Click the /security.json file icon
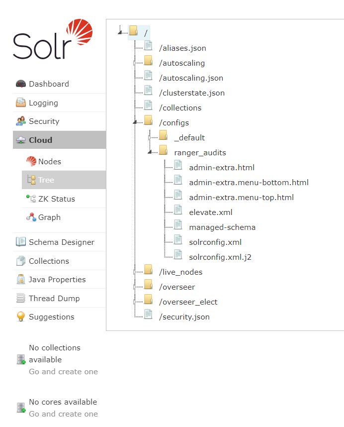The width and height of the screenshot is (344, 427). 148,314
